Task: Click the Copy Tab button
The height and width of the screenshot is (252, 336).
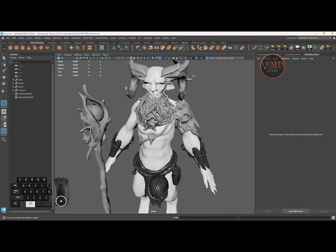Action: [323, 211]
